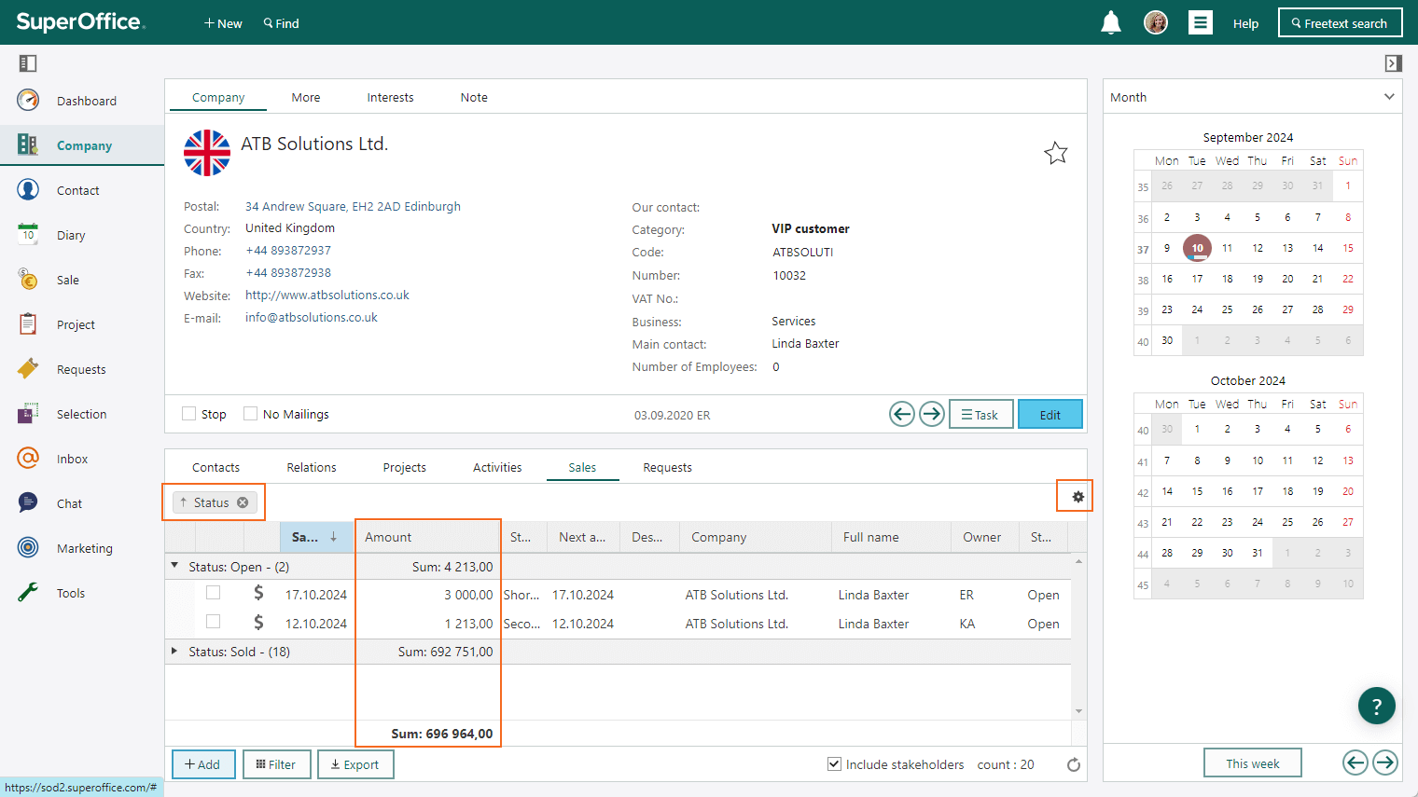Collapse the Status: Open group

tap(174, 566)
